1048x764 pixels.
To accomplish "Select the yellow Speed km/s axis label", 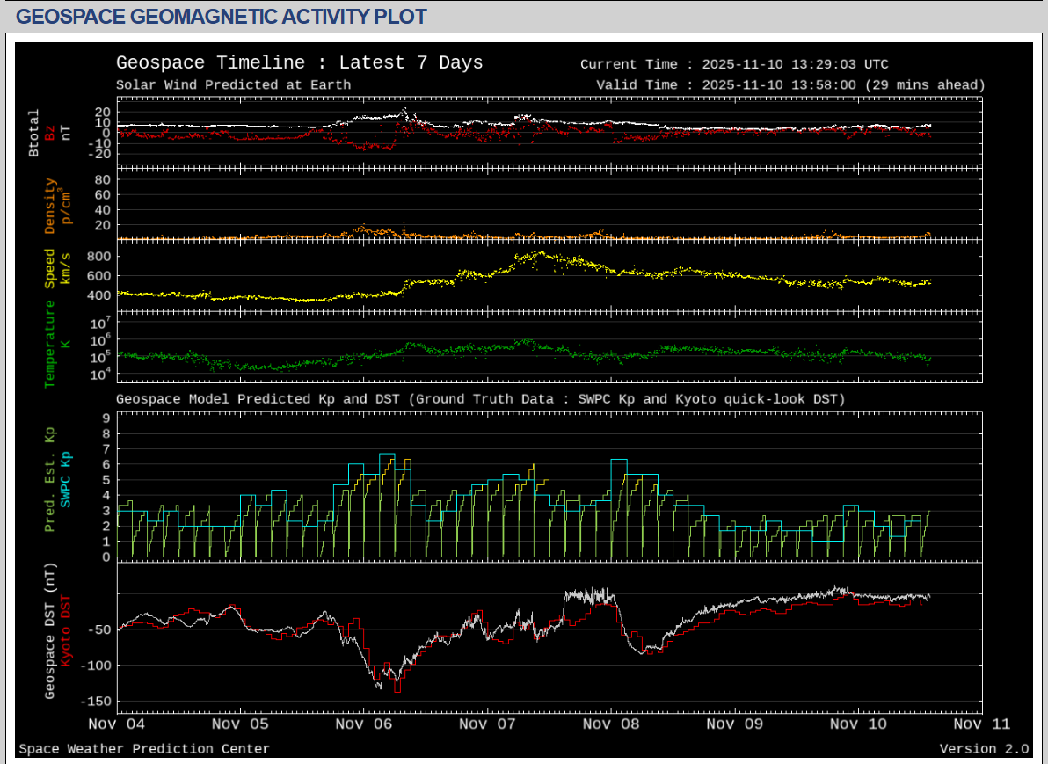I will point(50,268).
